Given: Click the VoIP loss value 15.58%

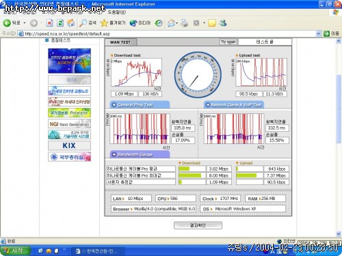Looking at the screenshot, I should tap(277, 140).
